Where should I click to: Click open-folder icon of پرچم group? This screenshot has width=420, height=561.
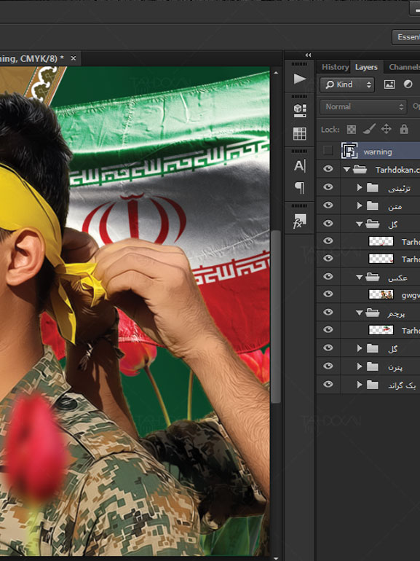(373, 313)
